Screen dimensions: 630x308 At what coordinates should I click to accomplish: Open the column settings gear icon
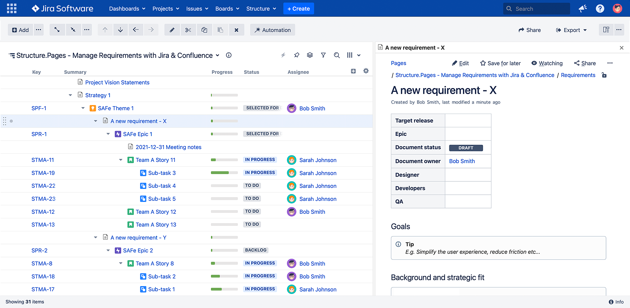click(366, 71)
